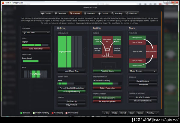The width and height of the screenshot is (180, 123).
Task: Set defensive line to Slightly Deeper
Action: tap(64, 52)
